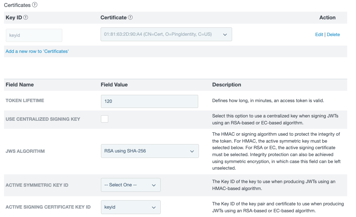Image resolution: width=356 pixels, height=217 pixels.
Task: Add a new row to Certificates
Action: pos(37,51)
